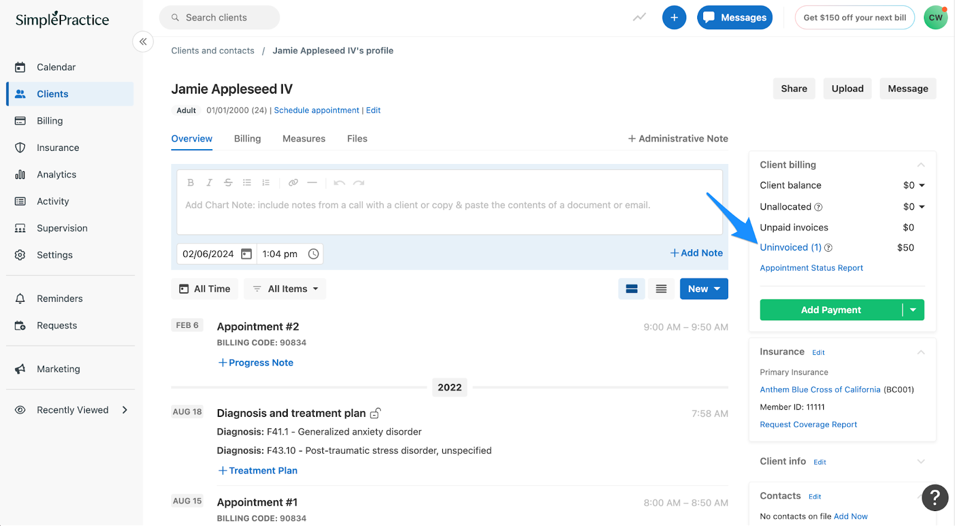Screen dimensions: 955x526
Task: Open Requests in the sidebar
Action: click(x=70, y=326)
